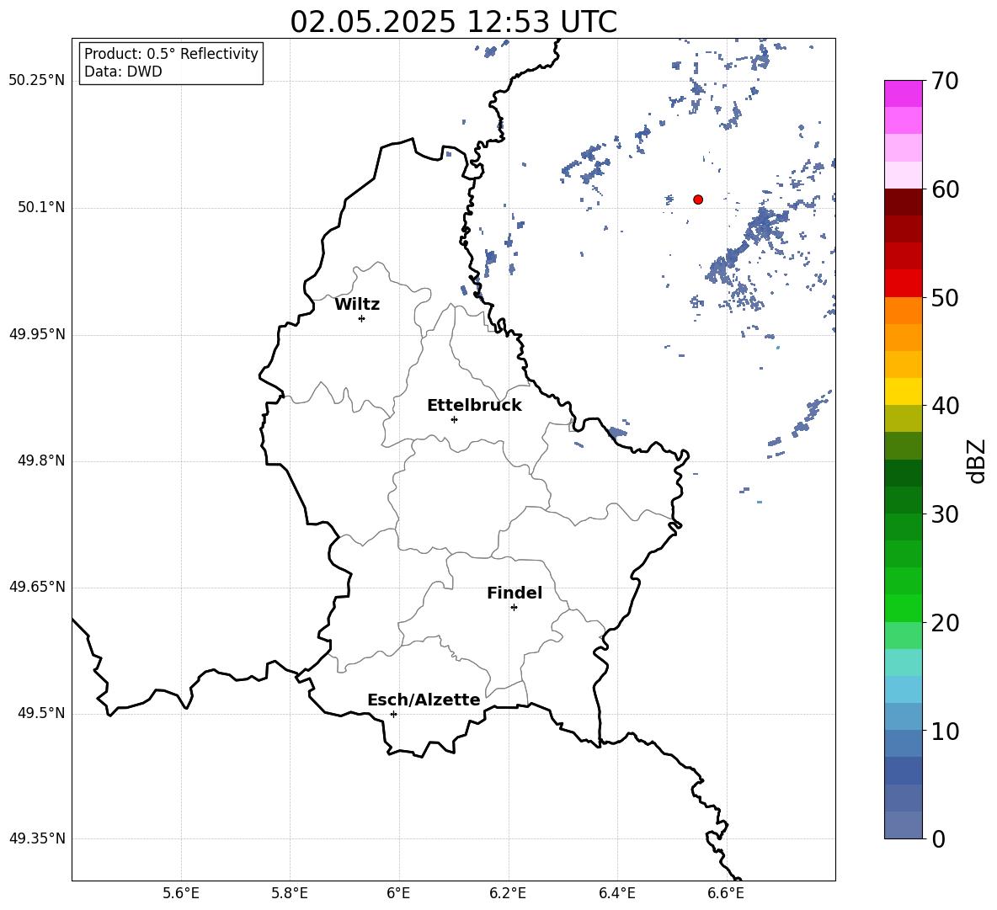Click the 'Findel' label
Image resolution: width=997 pixels, height=910 pixels.
coord(514,593)
